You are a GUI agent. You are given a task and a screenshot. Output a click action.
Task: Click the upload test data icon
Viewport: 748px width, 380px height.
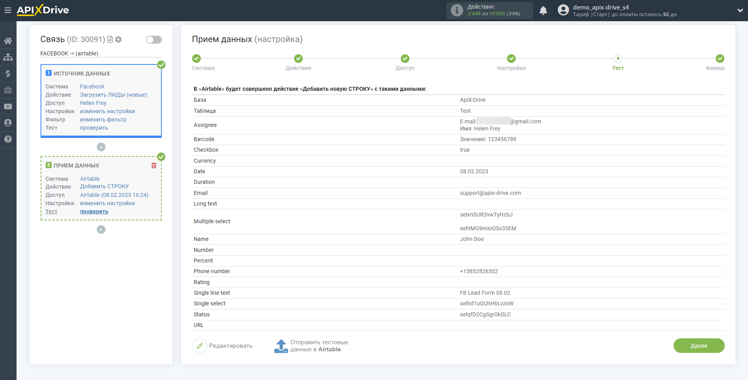click(x=281, y=346)
